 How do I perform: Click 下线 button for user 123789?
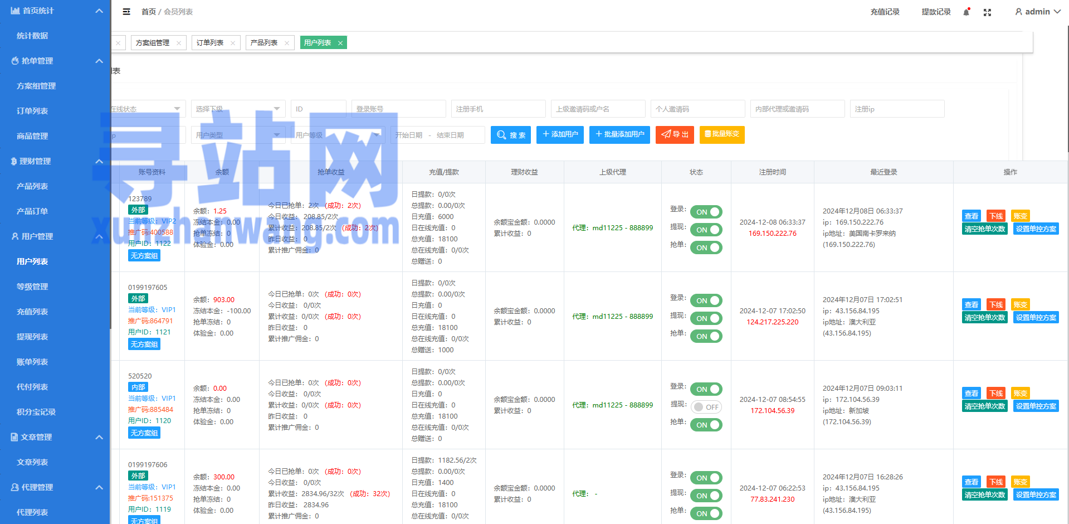click(x=995, y=216)
